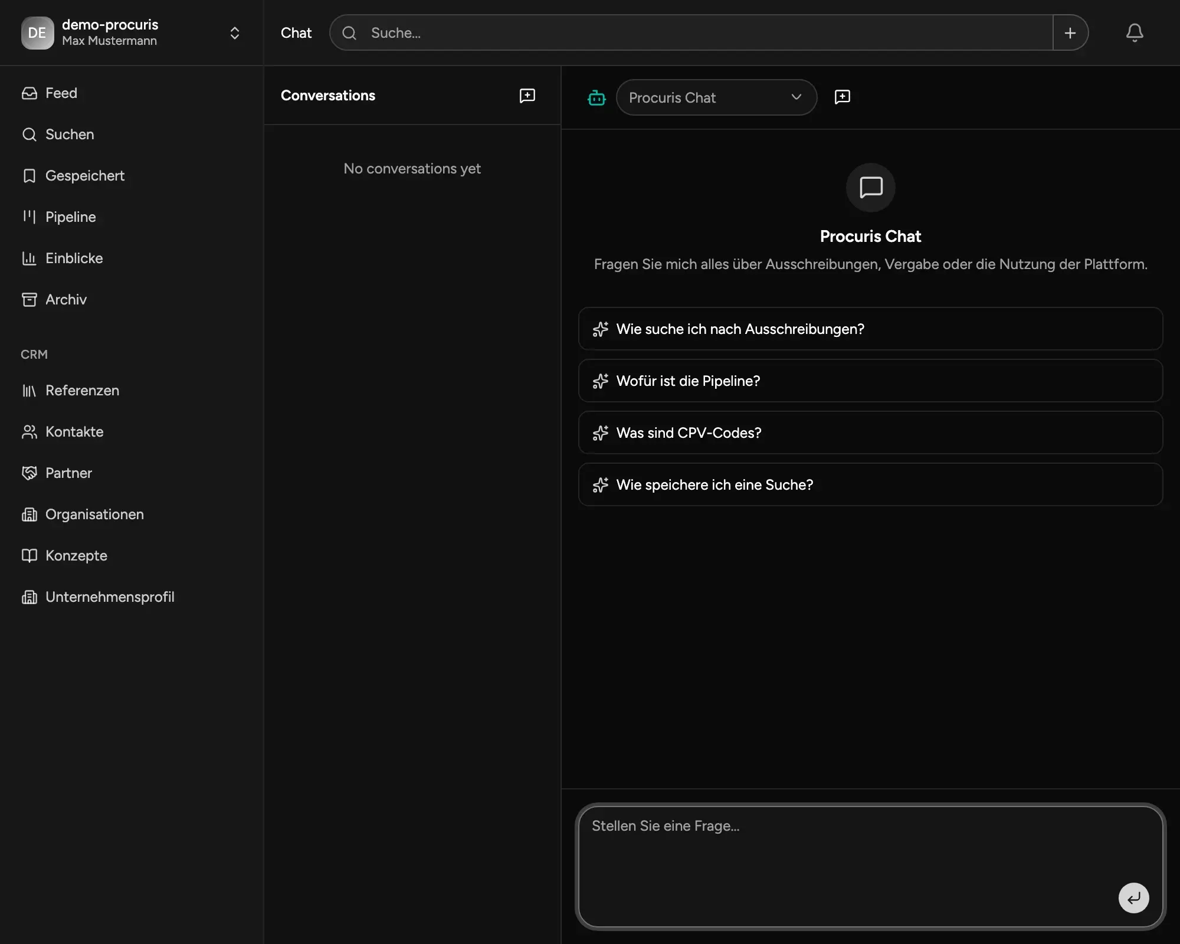This screenshot has height=944, width=1180.
Task: Click the Archiv box icon
Action: (x=29, y=300)
